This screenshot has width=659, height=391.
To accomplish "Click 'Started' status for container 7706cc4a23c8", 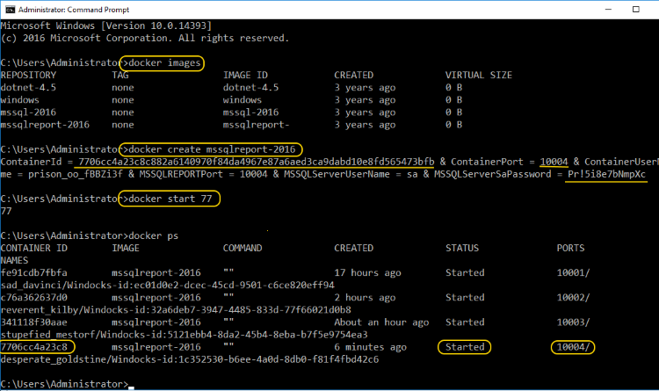I will click(x=465, y=347).
